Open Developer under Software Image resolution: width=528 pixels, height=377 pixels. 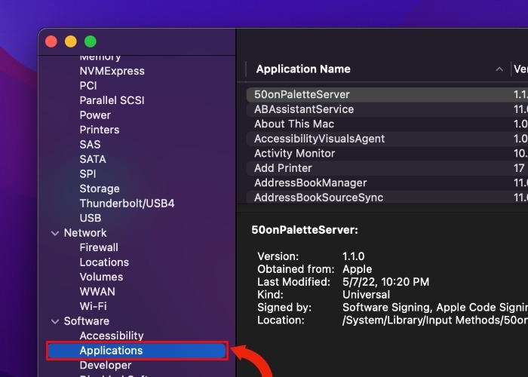(x=106, y=365)
